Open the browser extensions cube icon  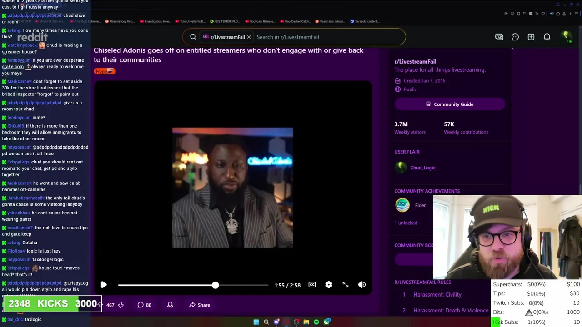[558, 14]
